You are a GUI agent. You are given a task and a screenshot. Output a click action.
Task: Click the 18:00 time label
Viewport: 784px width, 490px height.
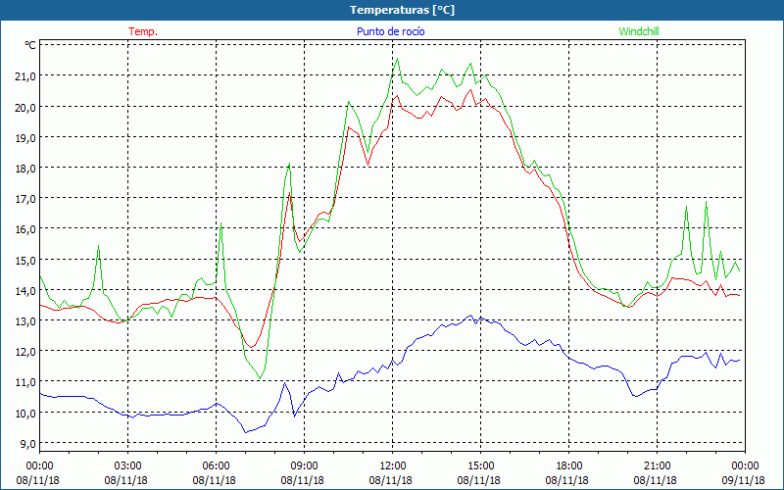tap(569, 466)
